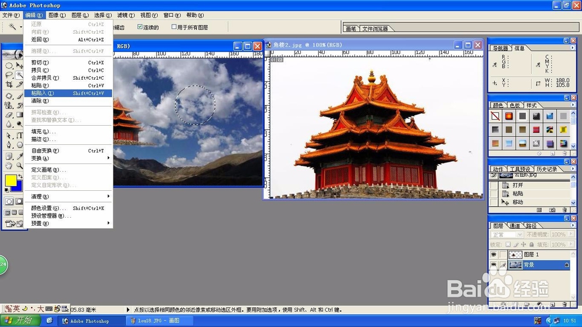The height and width of the screenshot is (327, 582).
Task: Click the swap foreground/background colors arrow
Action: pyautogui.click(x=20, y=176)
